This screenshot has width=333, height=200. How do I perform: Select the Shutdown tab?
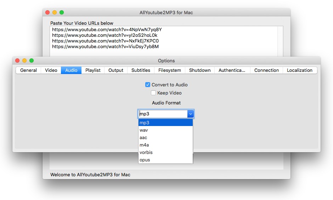[200, 70]
